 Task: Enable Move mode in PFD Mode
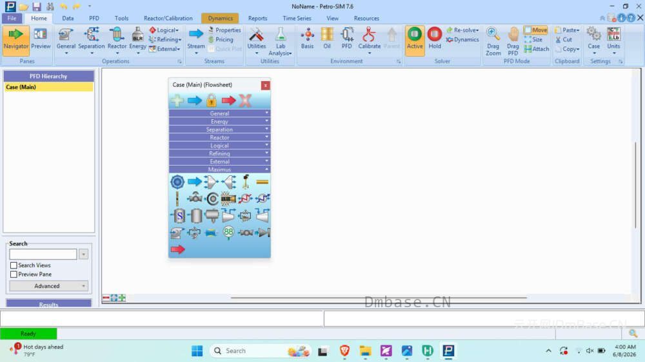[535, 30]
